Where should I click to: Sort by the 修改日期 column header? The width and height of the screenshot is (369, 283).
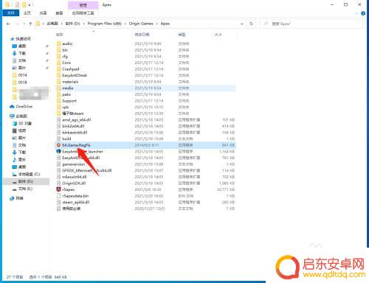pos(142,35)
